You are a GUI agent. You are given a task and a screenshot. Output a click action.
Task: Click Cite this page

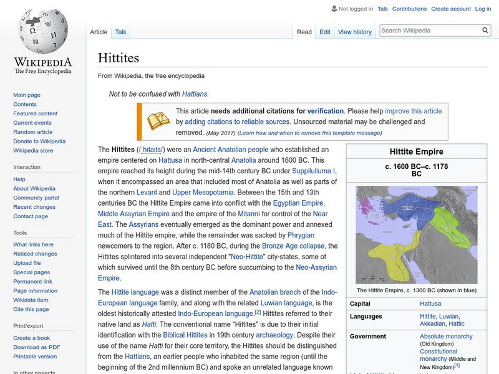click(31, 309)
